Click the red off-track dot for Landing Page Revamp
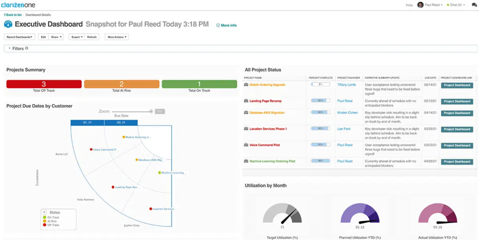The image size is (479, 240). tap(113, 187)
